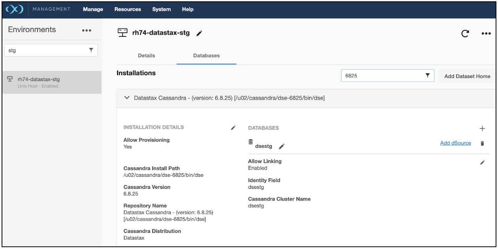The width and height of the screenshot is (498, 249).
Task: Open the environment actions ellipsis menu
Action: click(486, 34)
